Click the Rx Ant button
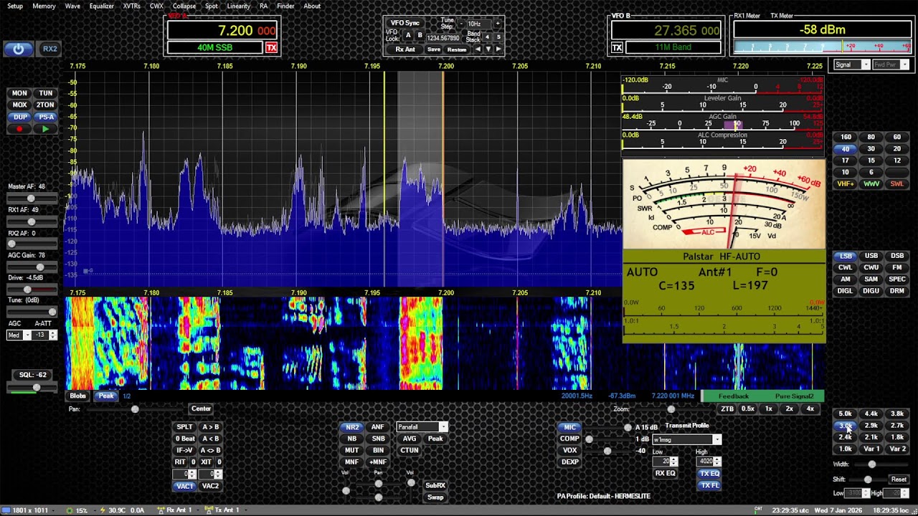Image resolution: width=918 pixels, height=516 pixels. 405,49
